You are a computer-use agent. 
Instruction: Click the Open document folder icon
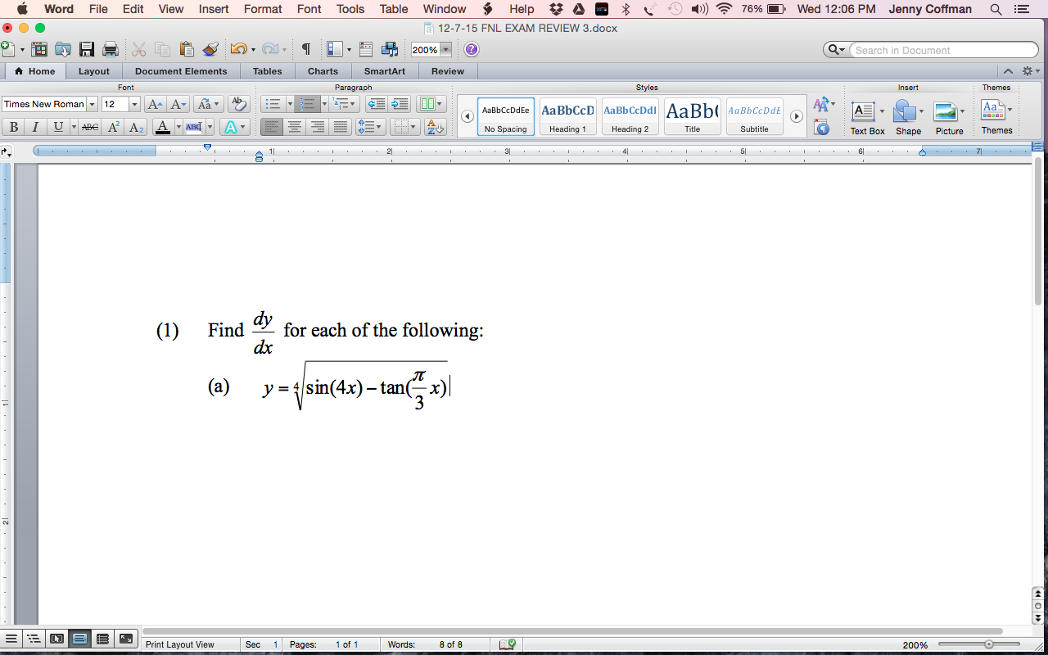[62, 49]
